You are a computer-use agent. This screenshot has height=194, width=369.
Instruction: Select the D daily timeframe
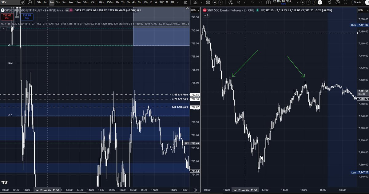[151, 2]
